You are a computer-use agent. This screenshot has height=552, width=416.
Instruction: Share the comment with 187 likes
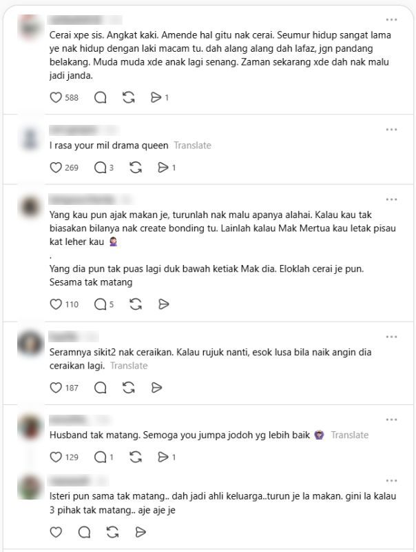(156, 388)
